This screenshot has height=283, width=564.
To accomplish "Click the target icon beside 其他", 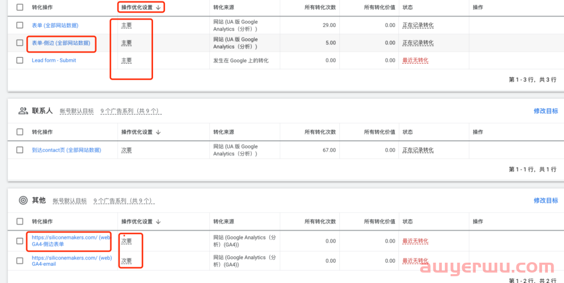I will point(23,201).
